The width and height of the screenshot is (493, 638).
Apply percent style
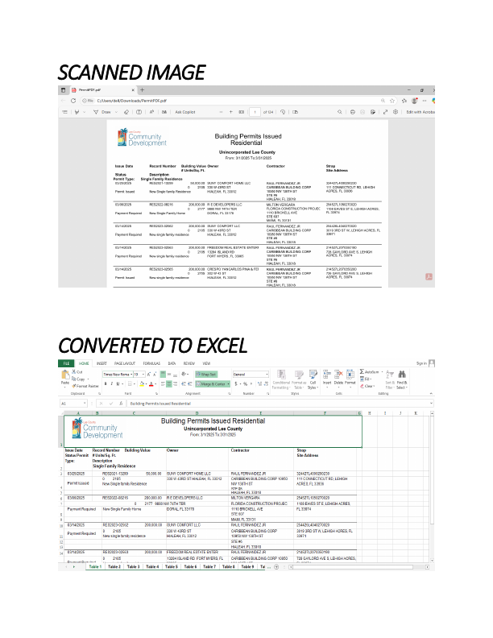click(245, 383)
